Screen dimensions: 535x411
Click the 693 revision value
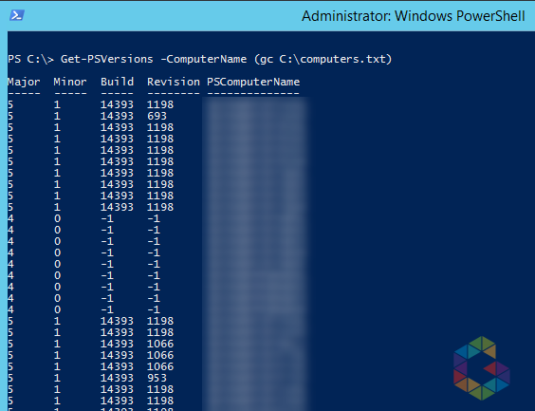[157, 116]
